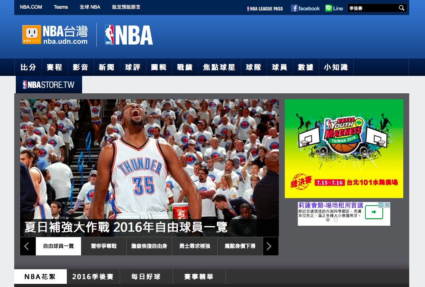Select carousel item 詹皇恢復自由身

[149, 246]
